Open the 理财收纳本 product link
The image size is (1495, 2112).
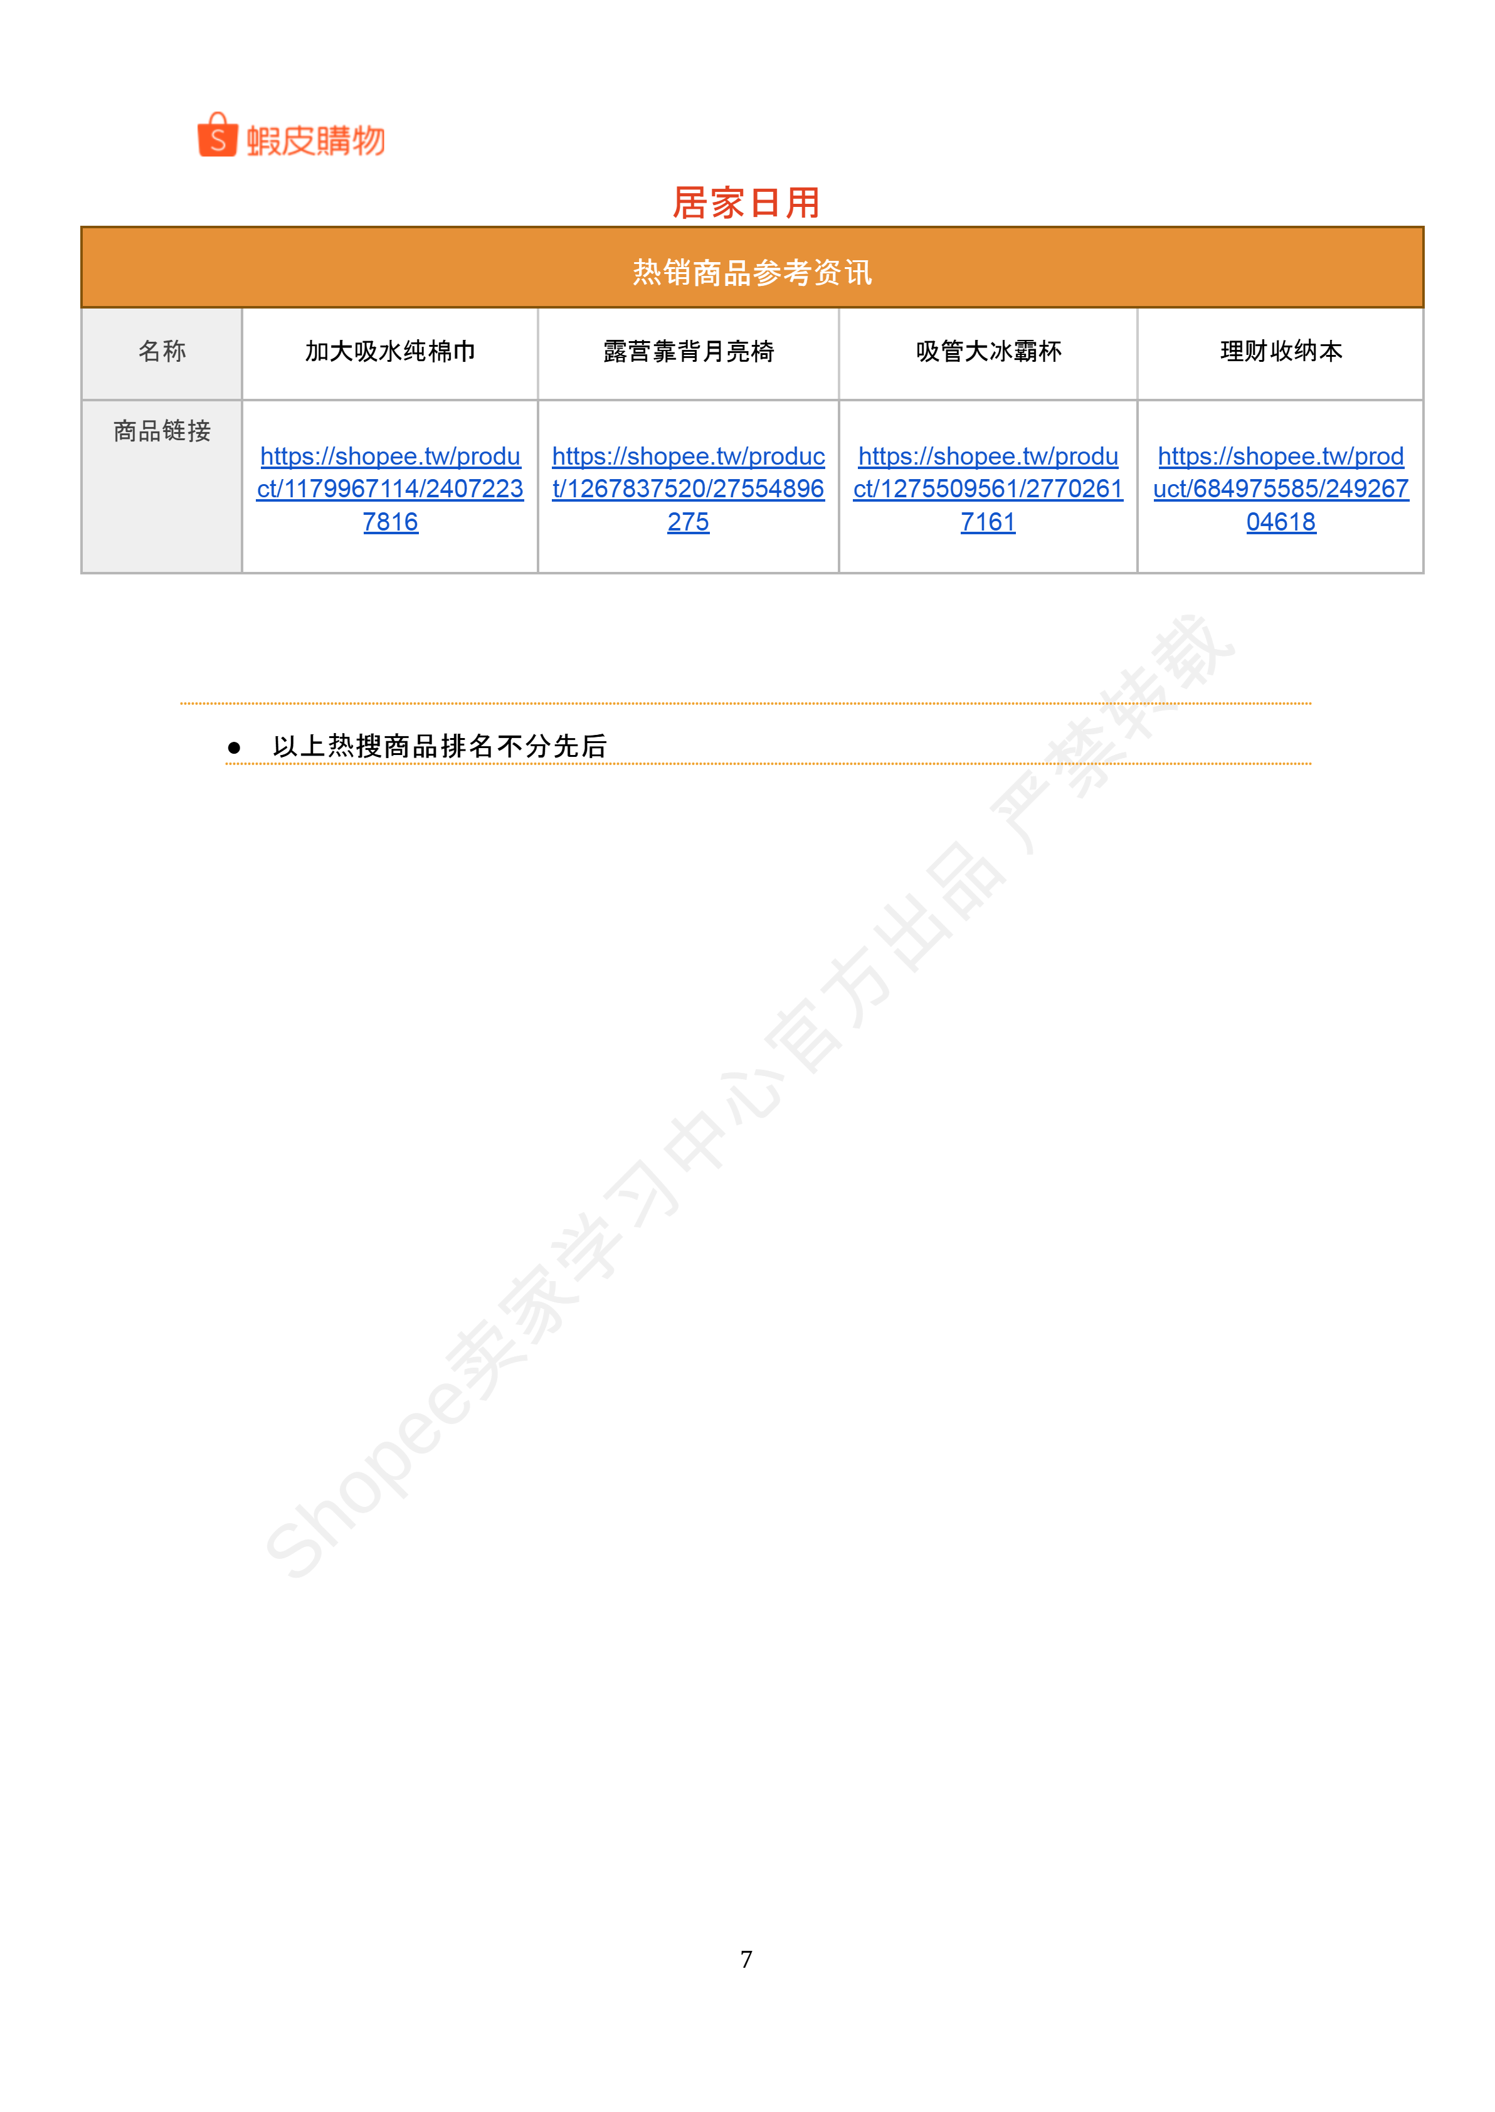coord(1281,488)
